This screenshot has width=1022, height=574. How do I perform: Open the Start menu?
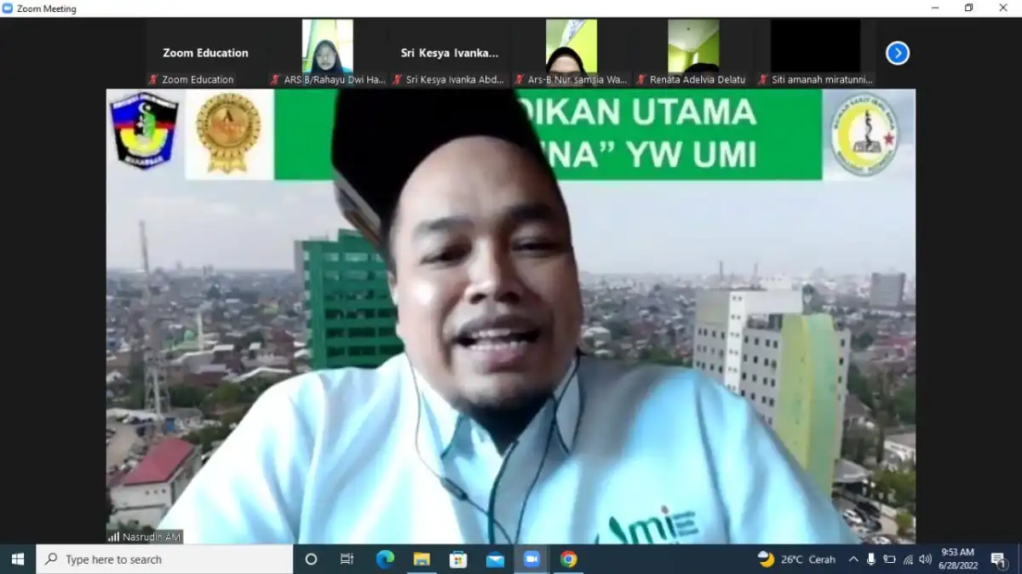click(x=17, y=560)
